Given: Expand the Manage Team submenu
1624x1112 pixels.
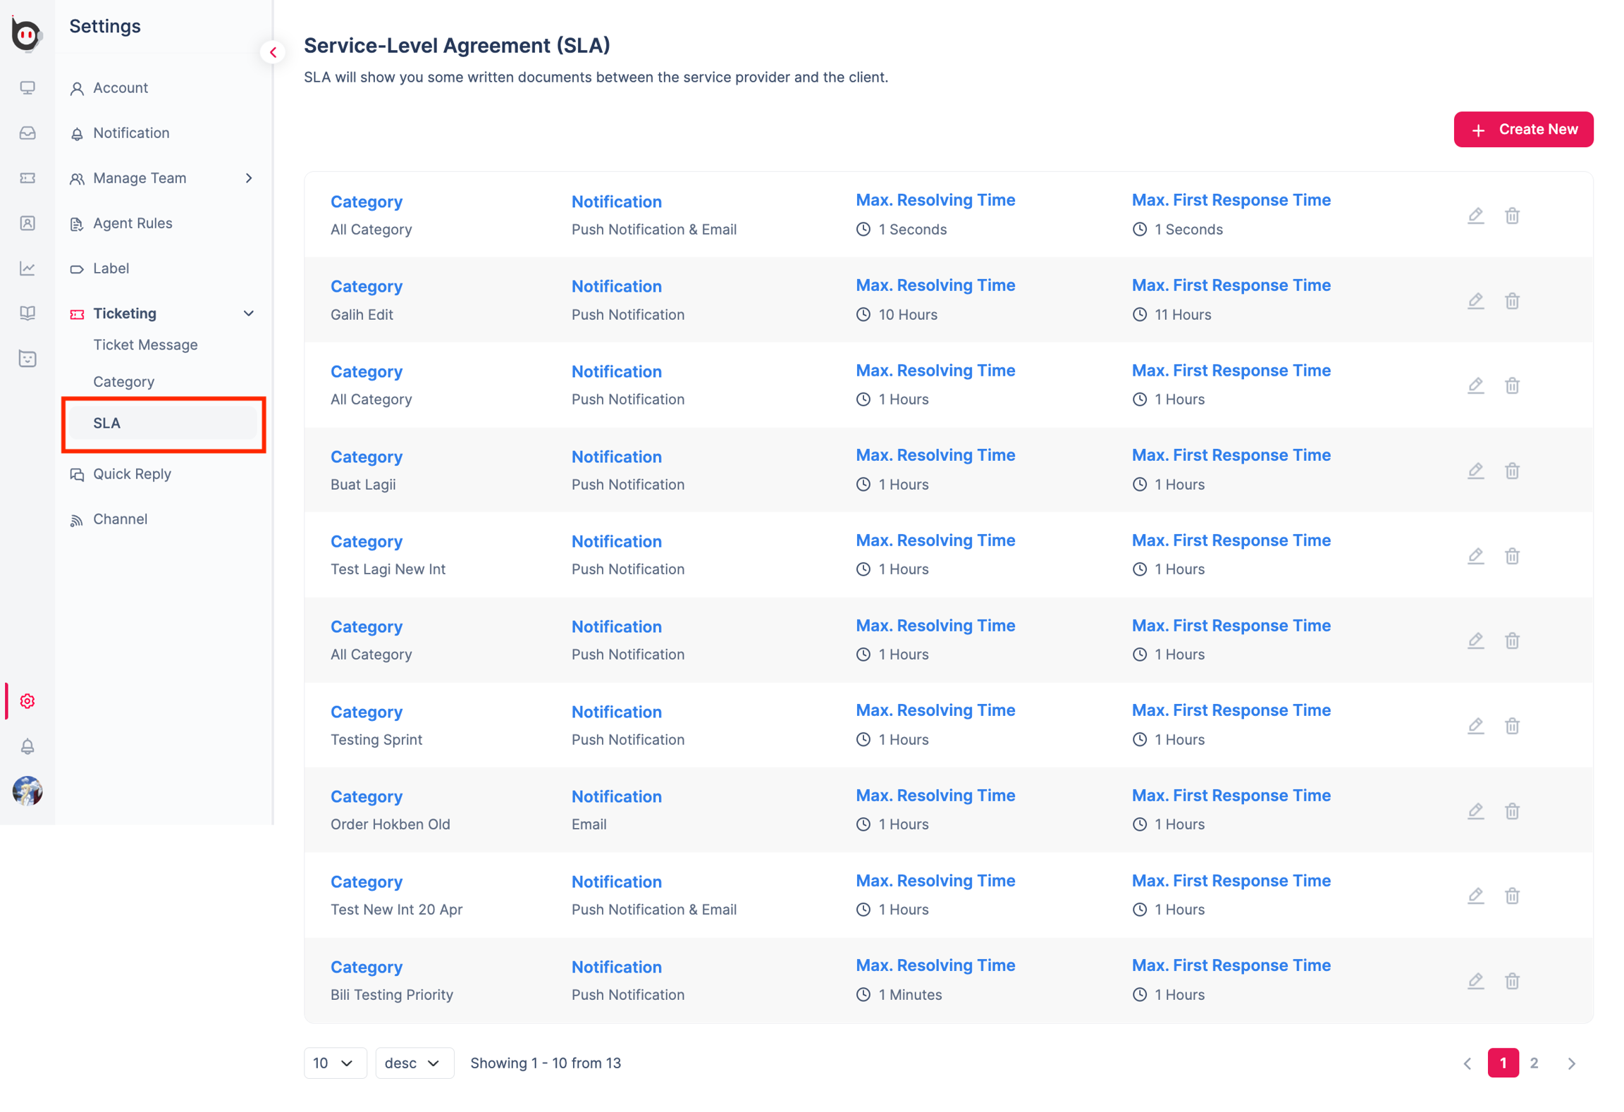Looking at the screenshot, I should 248,178.
